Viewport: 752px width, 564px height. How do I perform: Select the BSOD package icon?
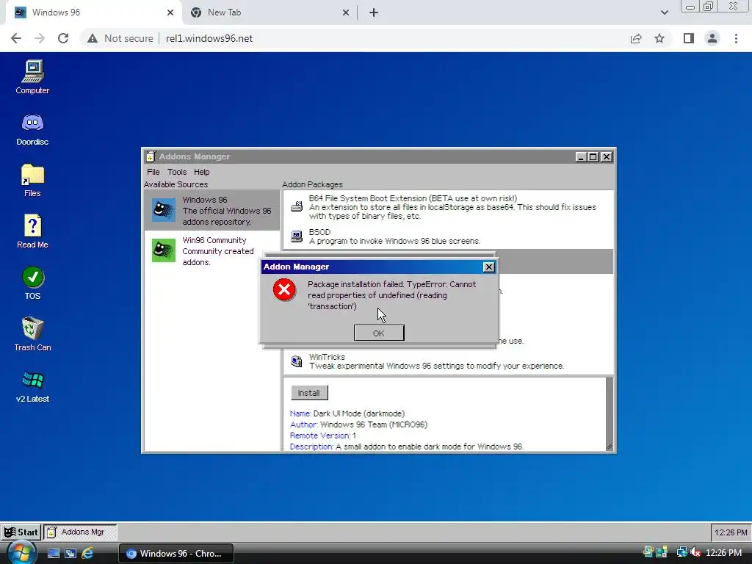[297, 236]
